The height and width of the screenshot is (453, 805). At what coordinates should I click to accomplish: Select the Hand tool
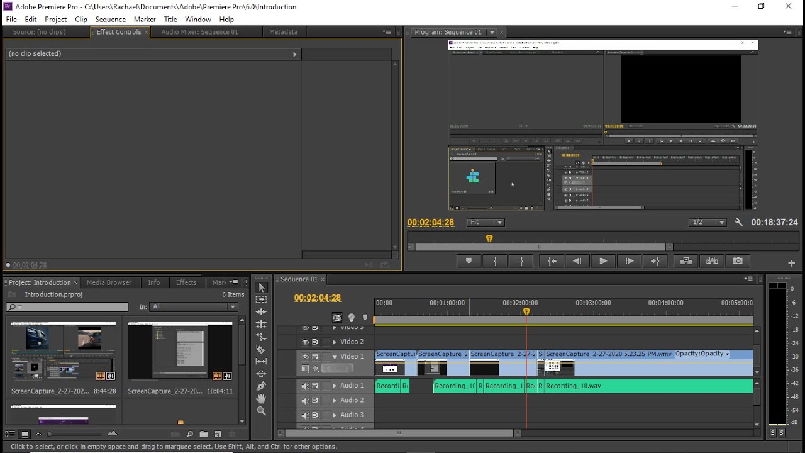coord(261,398)
